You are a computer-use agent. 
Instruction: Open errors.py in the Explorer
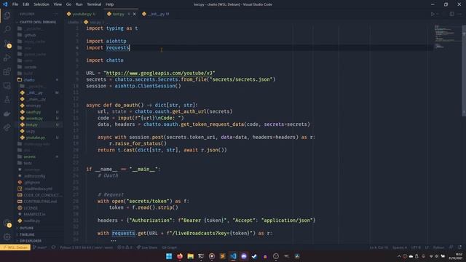pyautogui.click(x=33, y=106)
